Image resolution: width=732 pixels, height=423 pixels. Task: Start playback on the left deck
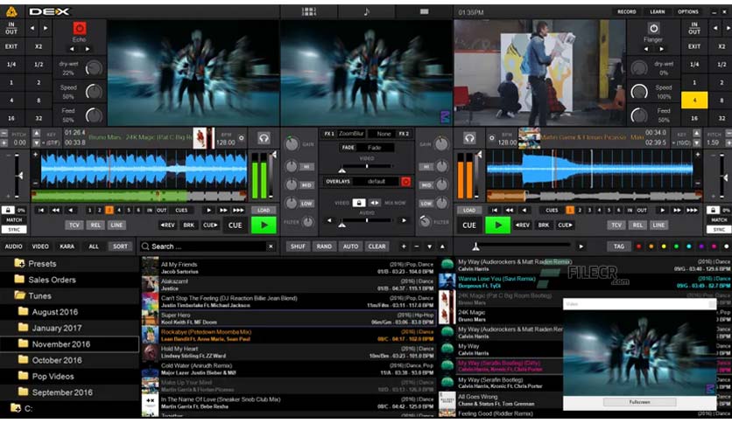coord(264,225)
